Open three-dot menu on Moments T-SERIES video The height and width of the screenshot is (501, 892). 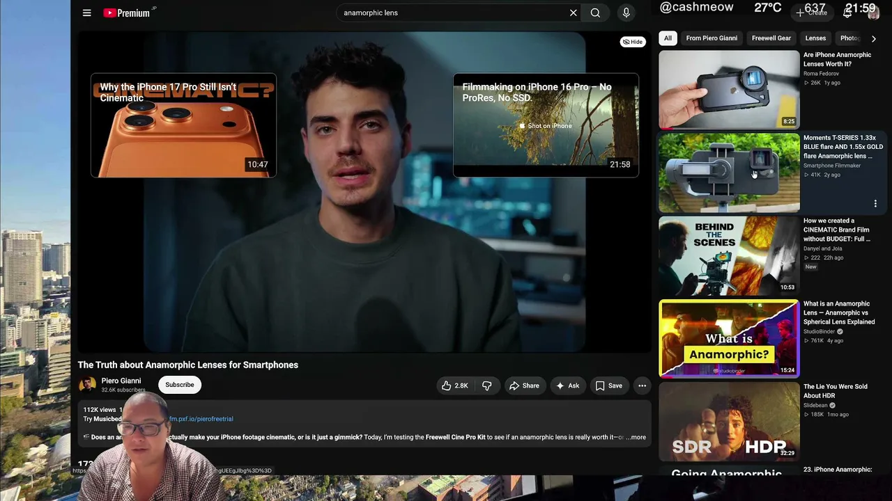[x=875, y=204]
